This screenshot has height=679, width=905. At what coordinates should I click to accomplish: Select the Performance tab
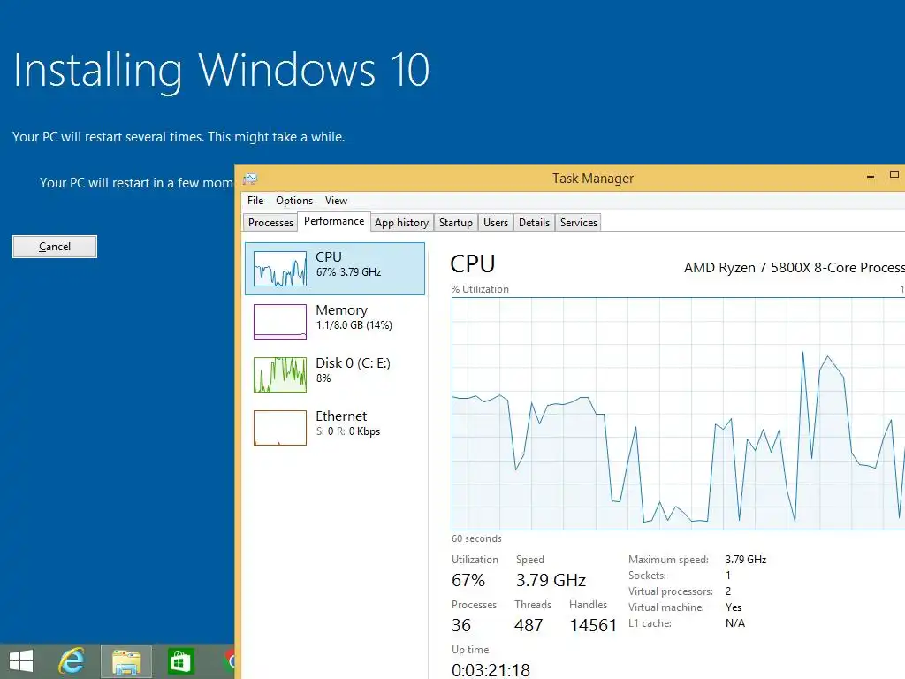tap(333, 221)
